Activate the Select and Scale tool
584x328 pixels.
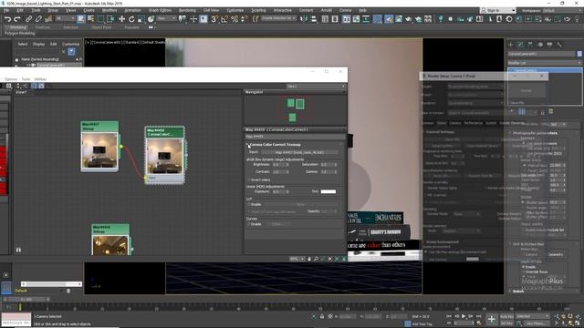point(141,19)
